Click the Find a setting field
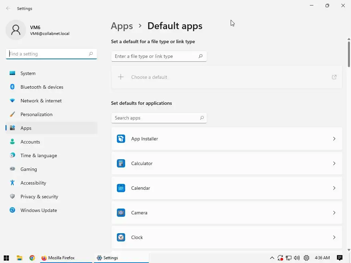This screenshot has width=351, height=263. coord(48,54)
